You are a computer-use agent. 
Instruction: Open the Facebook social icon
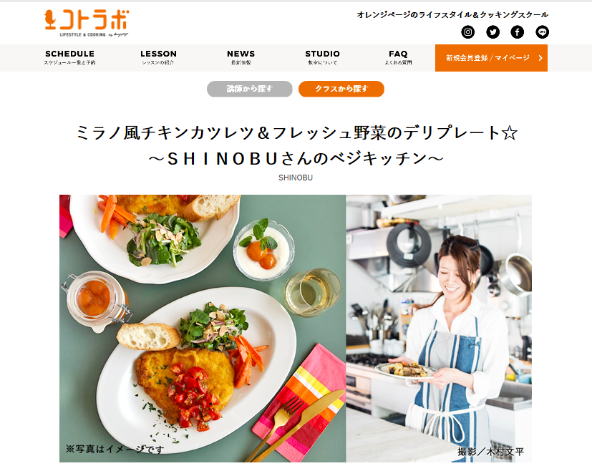[x=518, y=32]
